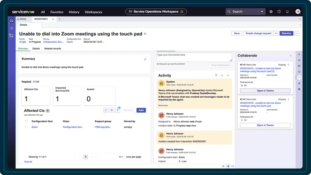Open options for second MS Teams chat card
Image resolution: width=311 pixels, height=175 pixels.
tap(288, 99)
